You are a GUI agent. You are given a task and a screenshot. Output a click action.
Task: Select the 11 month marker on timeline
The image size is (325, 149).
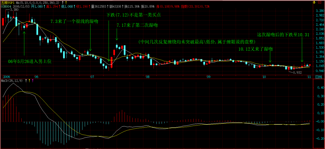pyautogui.click(x=309, y=77)
